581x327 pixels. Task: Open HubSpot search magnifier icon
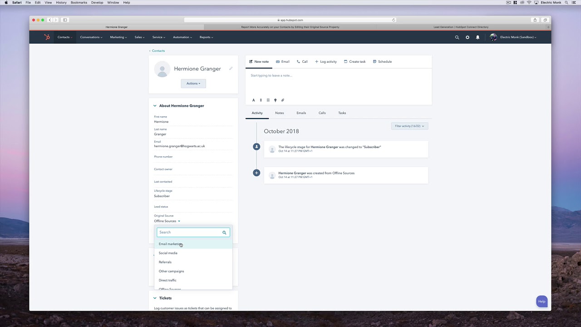pyautogui.click(x=457, y=37)
